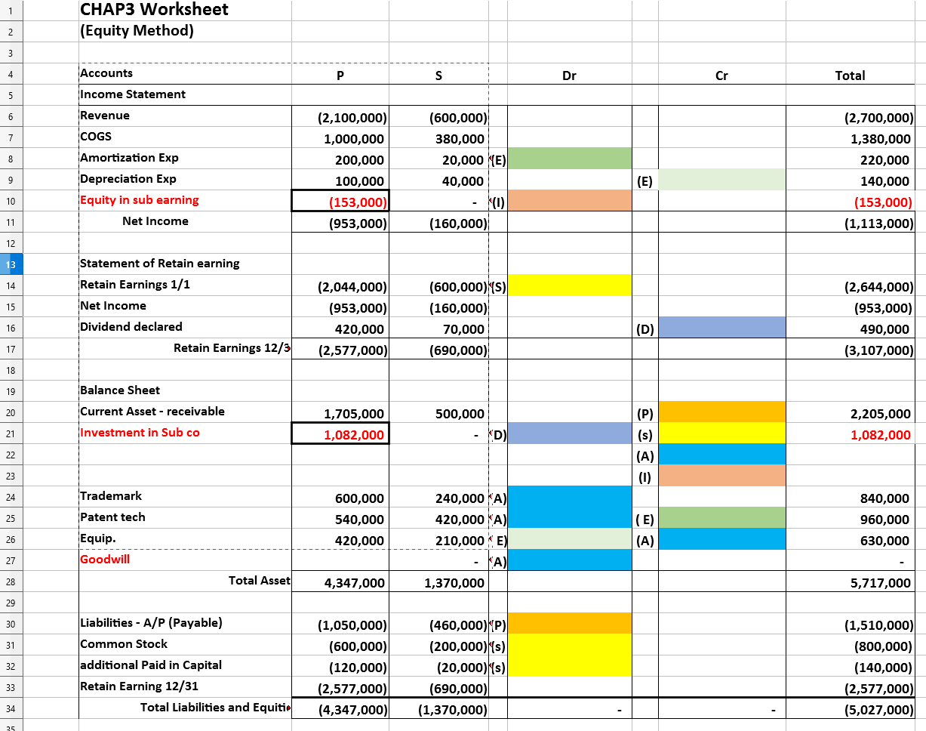Select the cell containing "CHAP3 Worksheet" title
The width and height of the screenshot is (926, 731).
[x=151, y=10]
